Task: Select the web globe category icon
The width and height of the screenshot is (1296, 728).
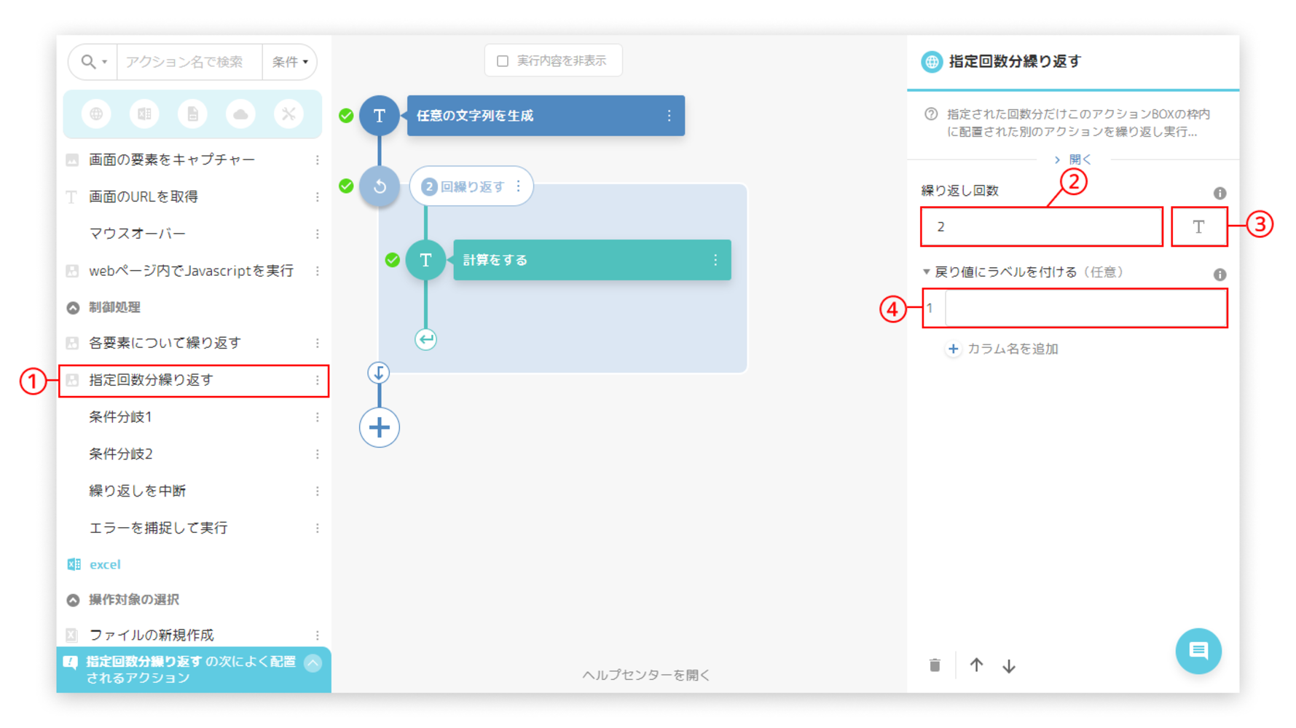Action: pyautogui.click(x=96, y=114)
